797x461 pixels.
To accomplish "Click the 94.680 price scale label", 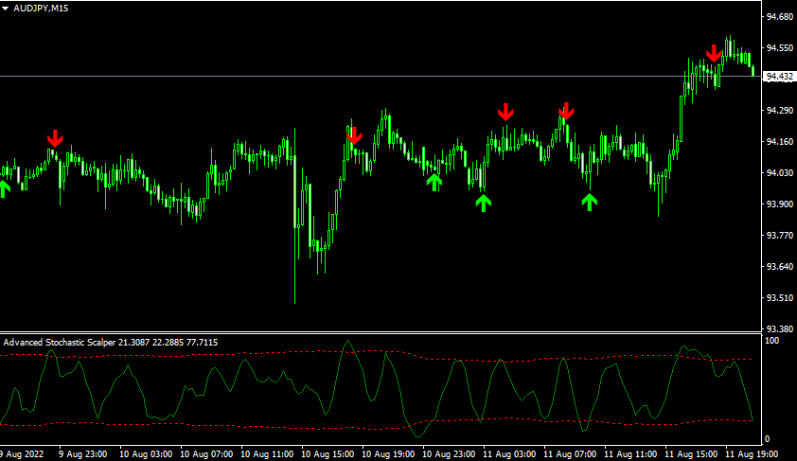I will [778, 16].
